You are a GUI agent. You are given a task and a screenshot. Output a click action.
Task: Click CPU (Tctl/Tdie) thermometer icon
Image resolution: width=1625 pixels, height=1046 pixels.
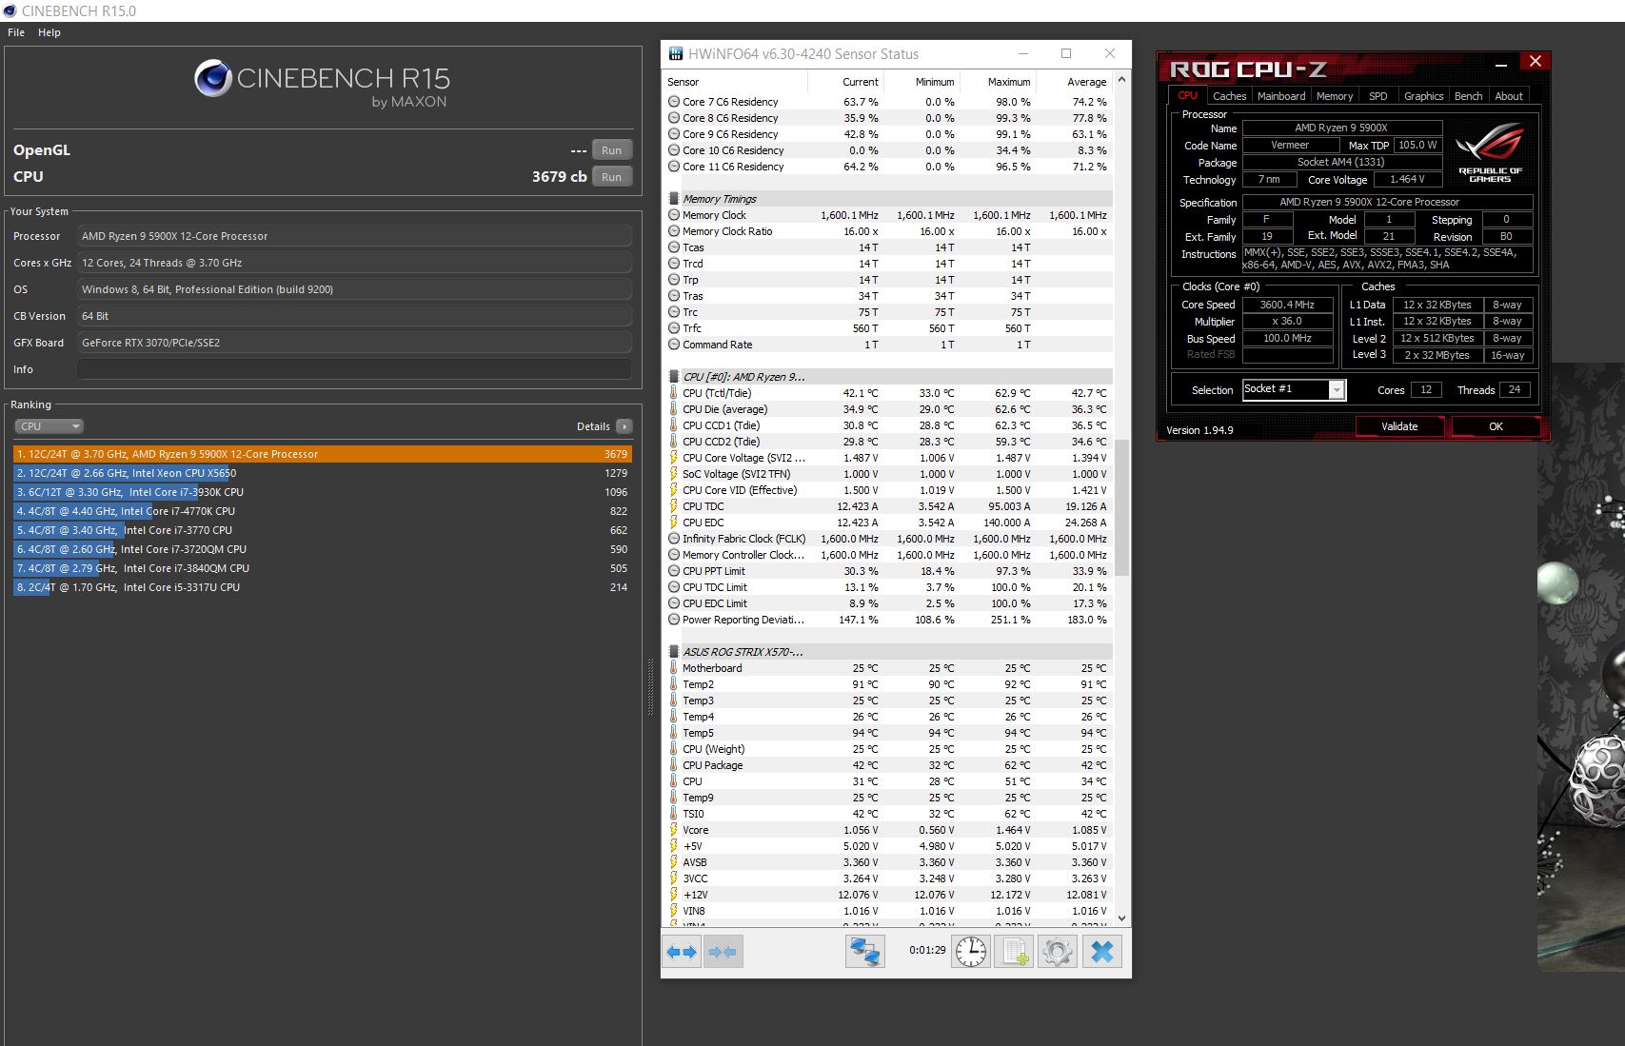pos(674,393)
